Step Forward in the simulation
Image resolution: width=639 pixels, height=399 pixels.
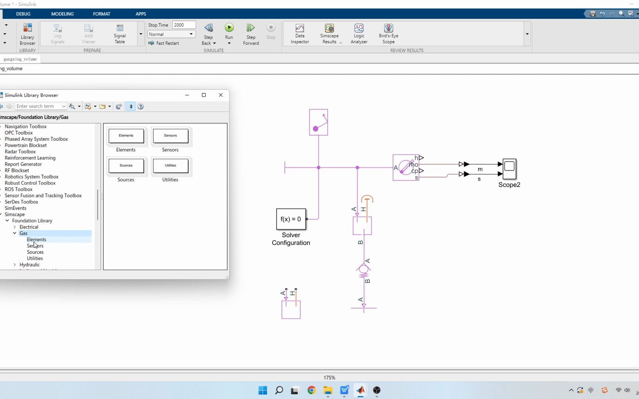click(251, 34)
